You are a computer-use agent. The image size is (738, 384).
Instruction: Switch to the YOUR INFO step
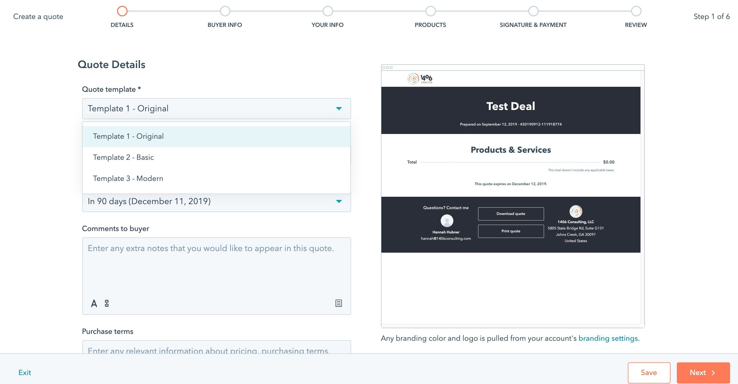[327, 11]
